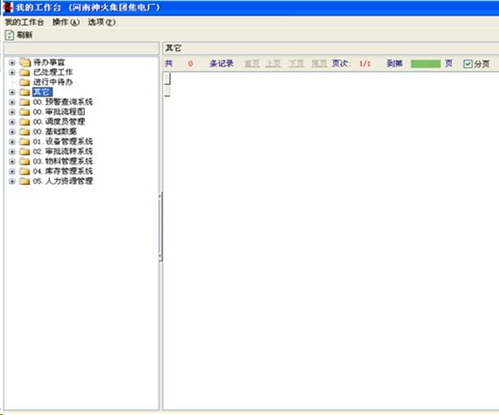Select the 03.物料管理系统 tree item

(63, 161)
